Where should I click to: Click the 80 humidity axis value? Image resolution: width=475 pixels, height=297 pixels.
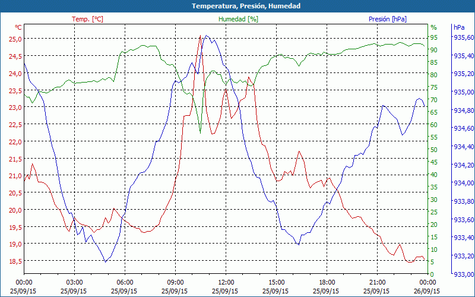point(434,75)
